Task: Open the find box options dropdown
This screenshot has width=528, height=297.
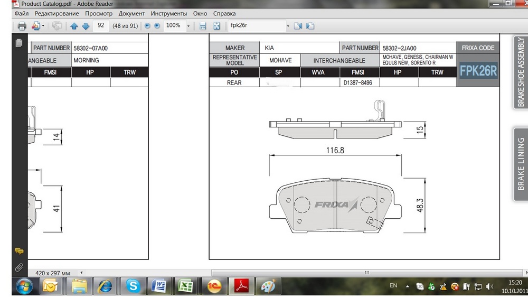Action: [x=288, y=26]
